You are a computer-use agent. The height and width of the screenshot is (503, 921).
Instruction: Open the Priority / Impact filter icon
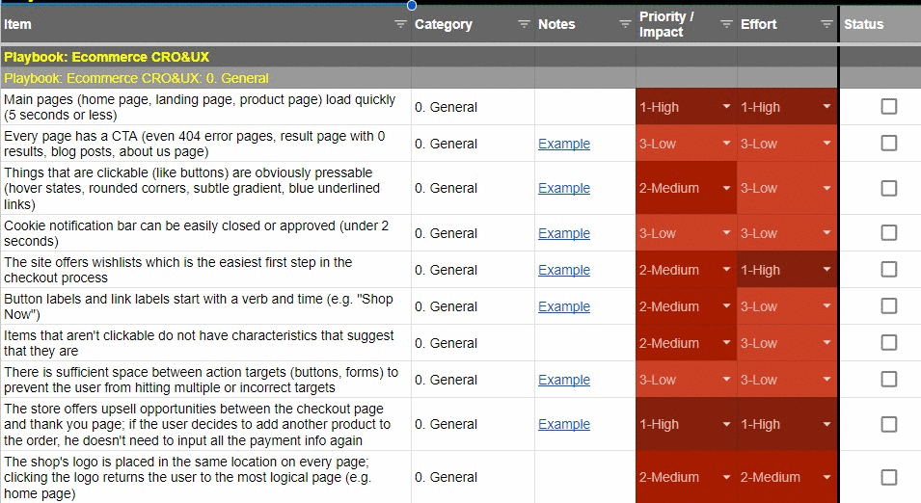726,24
